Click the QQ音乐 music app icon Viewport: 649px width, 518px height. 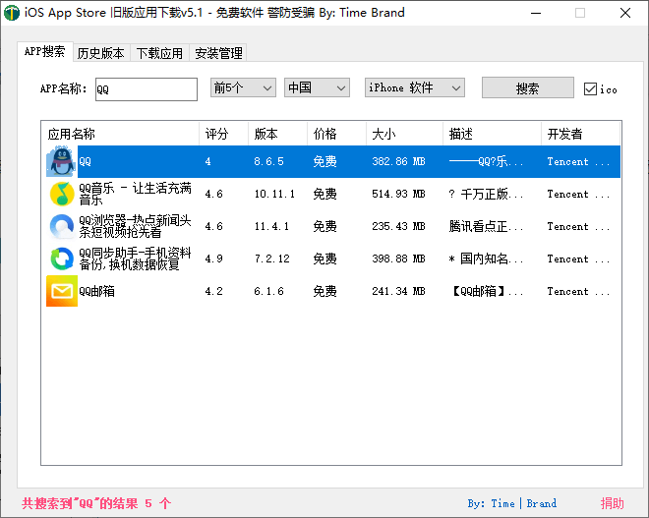tap(61, 194)
